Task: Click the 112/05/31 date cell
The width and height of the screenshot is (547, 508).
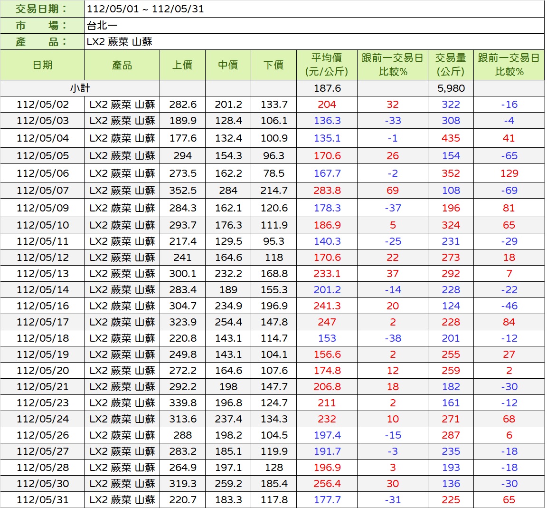Action: pos(42,500)
